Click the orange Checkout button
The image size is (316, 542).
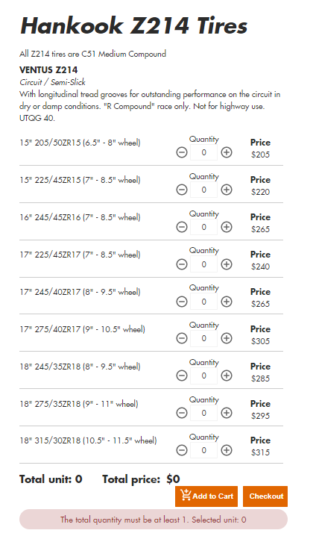265,496
